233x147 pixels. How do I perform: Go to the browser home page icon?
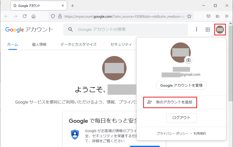pos(33,16)
